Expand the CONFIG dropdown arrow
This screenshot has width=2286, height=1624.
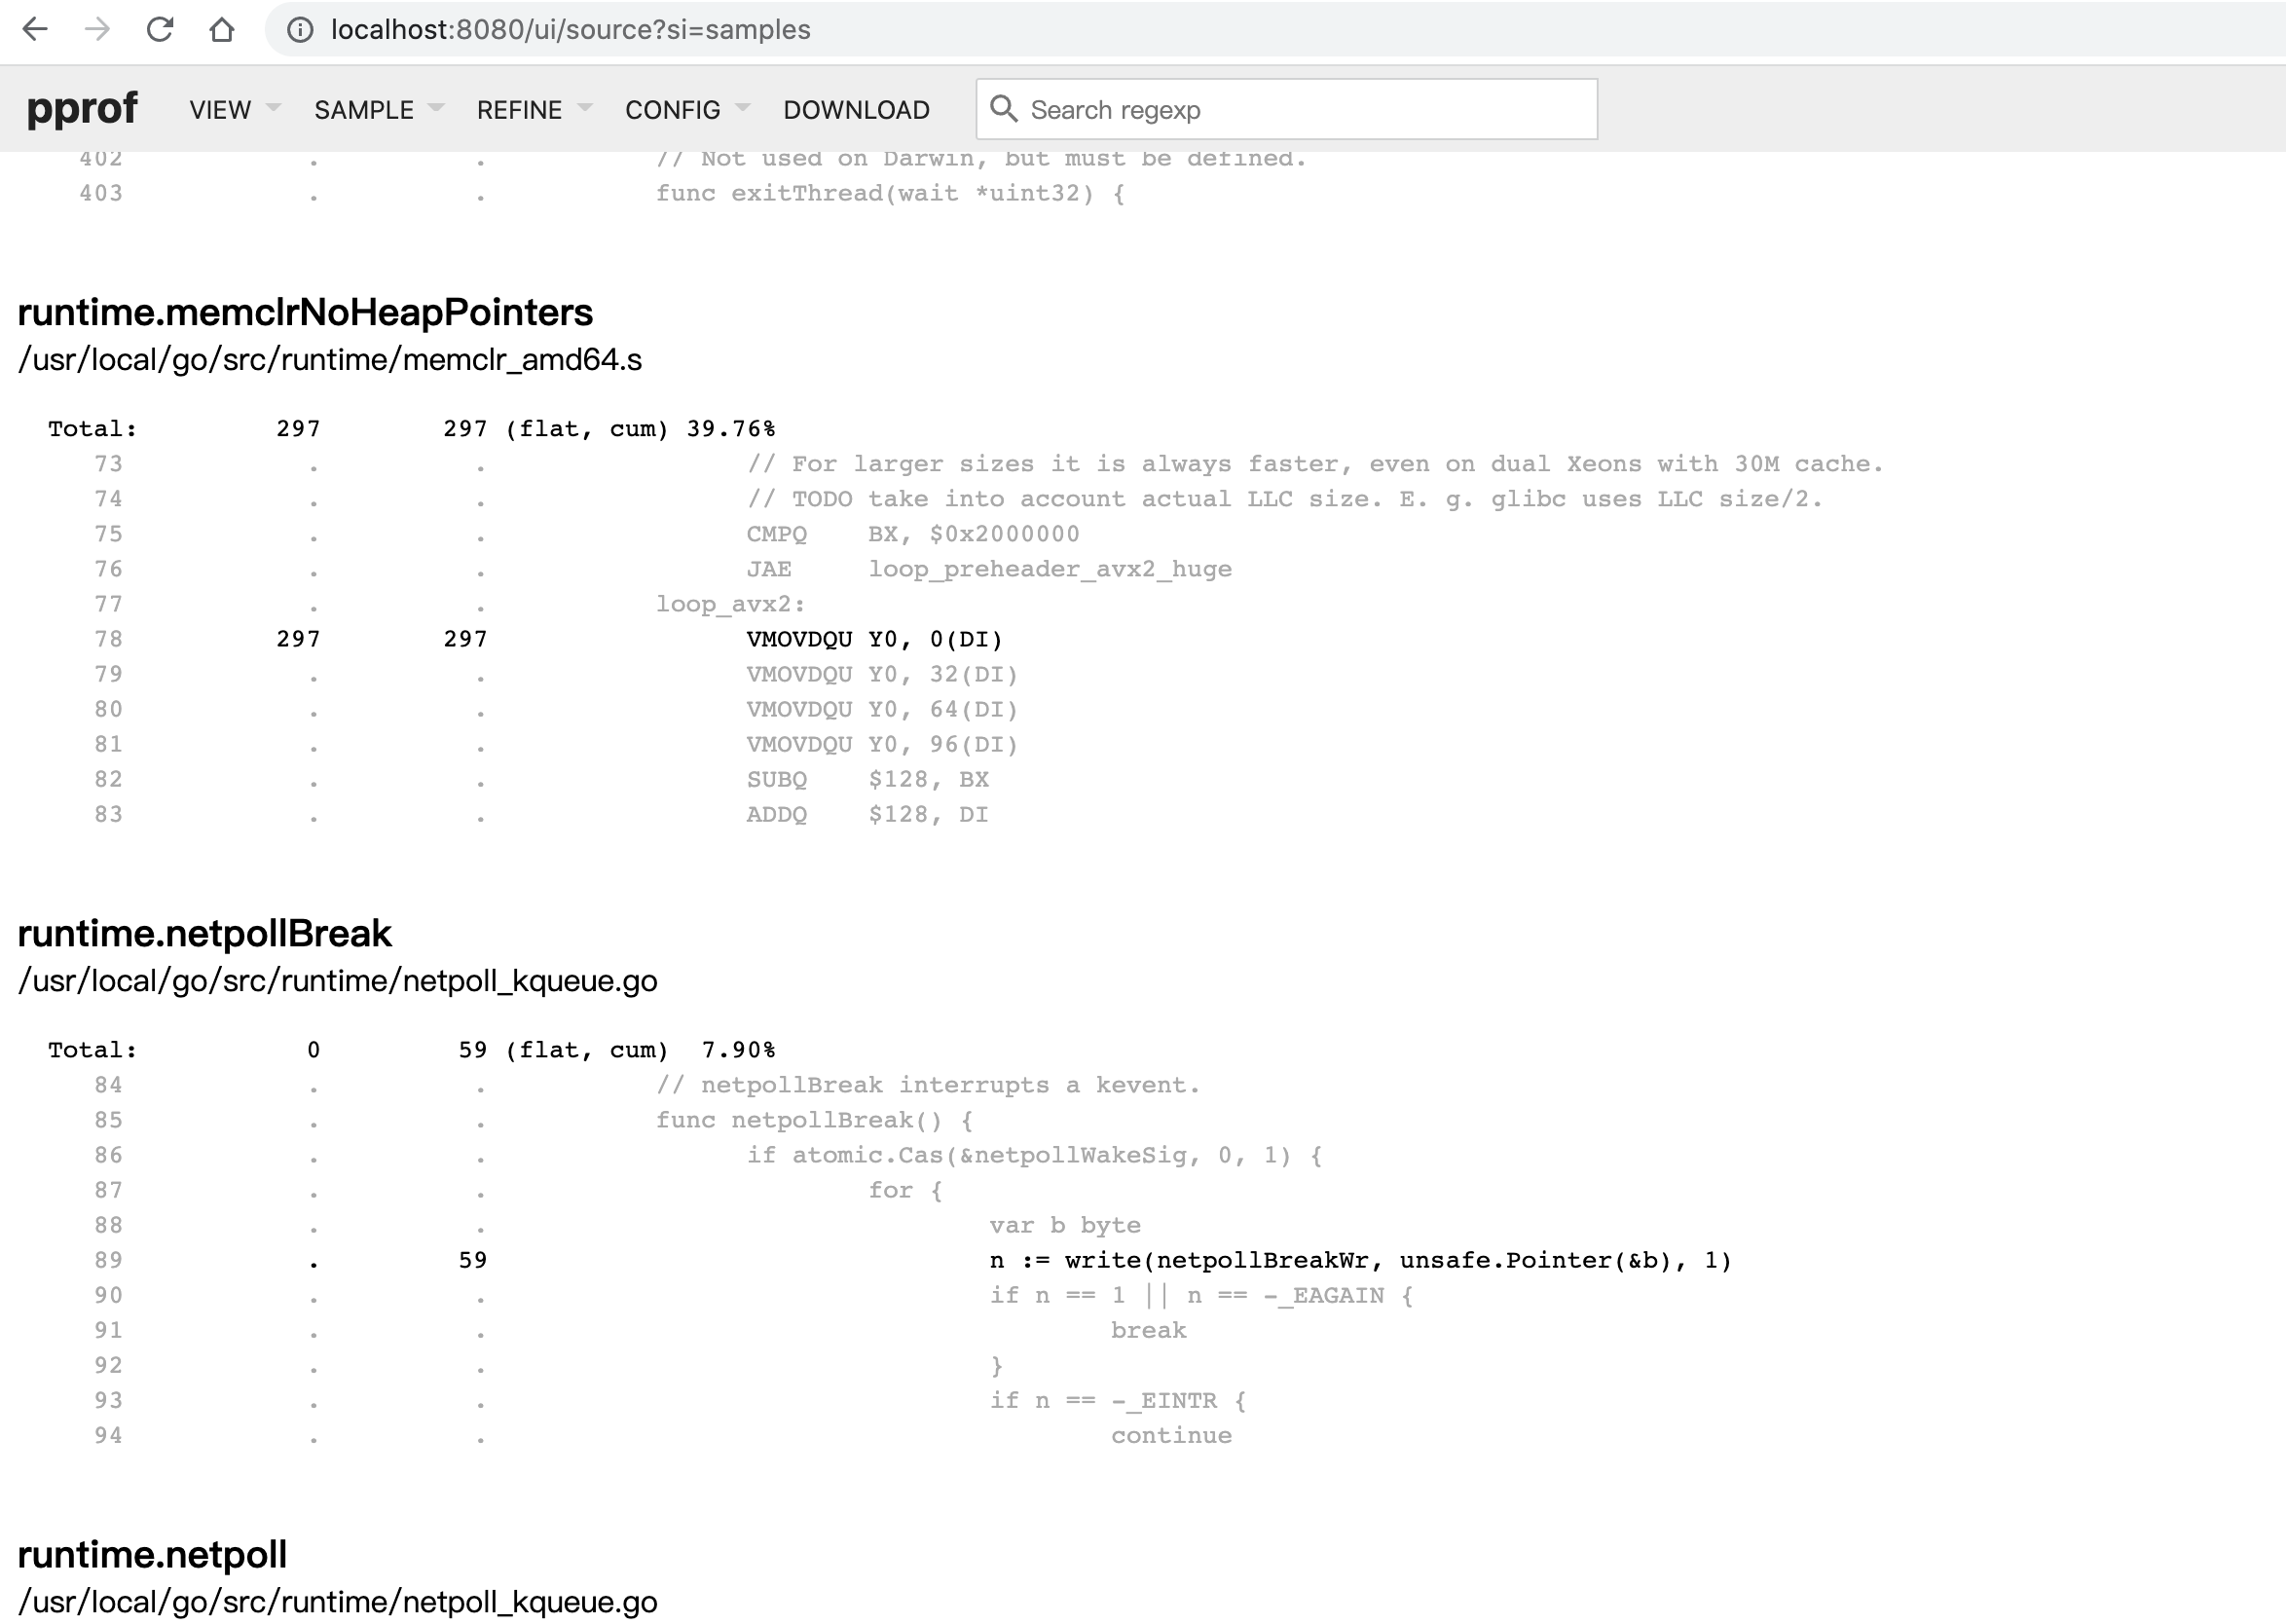743,108
